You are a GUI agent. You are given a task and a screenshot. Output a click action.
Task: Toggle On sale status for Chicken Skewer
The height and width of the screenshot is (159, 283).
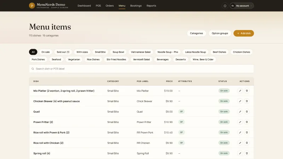224,101
